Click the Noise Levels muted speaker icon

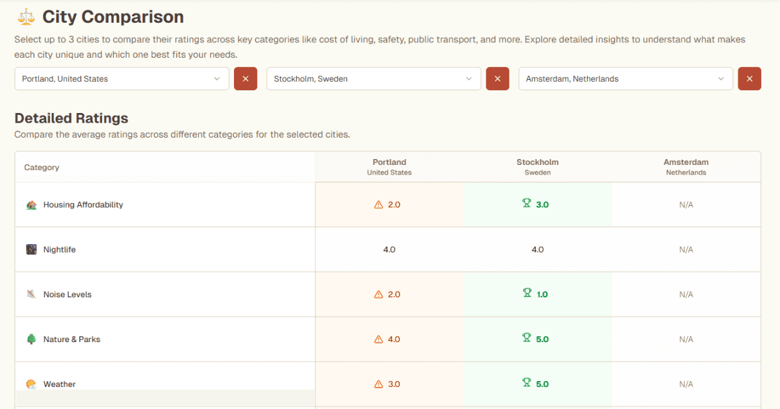(31, 294)
